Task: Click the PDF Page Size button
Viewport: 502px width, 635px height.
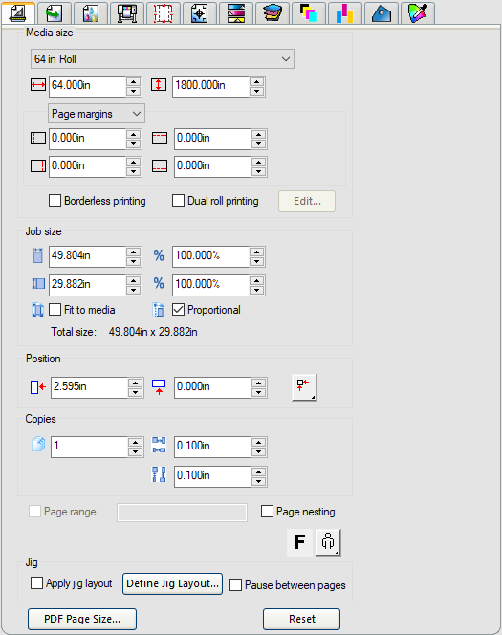Action: pos(82,619)
